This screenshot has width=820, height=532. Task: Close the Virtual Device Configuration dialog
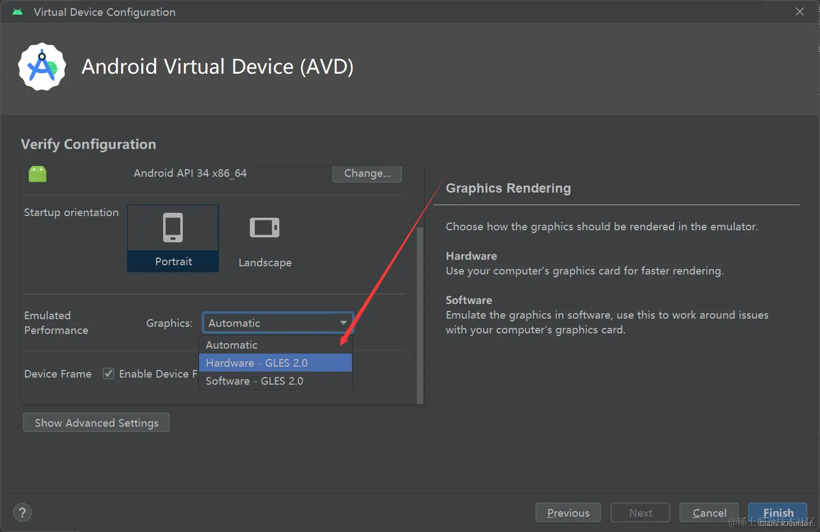coord(800,11)
